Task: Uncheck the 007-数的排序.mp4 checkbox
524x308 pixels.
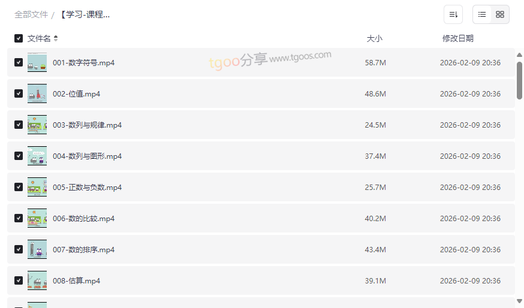Action: [19, 249]
